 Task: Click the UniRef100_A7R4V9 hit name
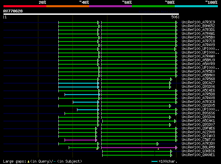pyautogui.click(x=198, y=45)
